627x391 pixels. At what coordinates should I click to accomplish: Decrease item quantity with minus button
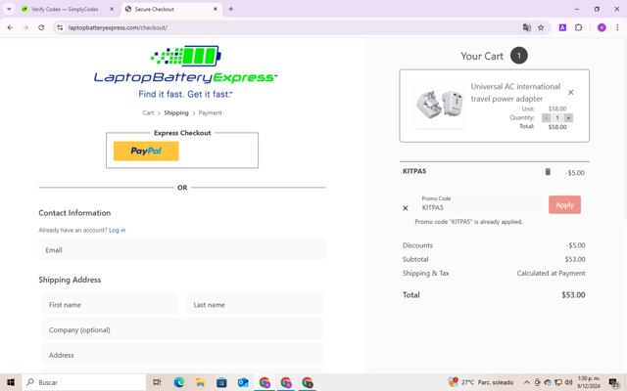pyautogui.click(x=546, y=117)
